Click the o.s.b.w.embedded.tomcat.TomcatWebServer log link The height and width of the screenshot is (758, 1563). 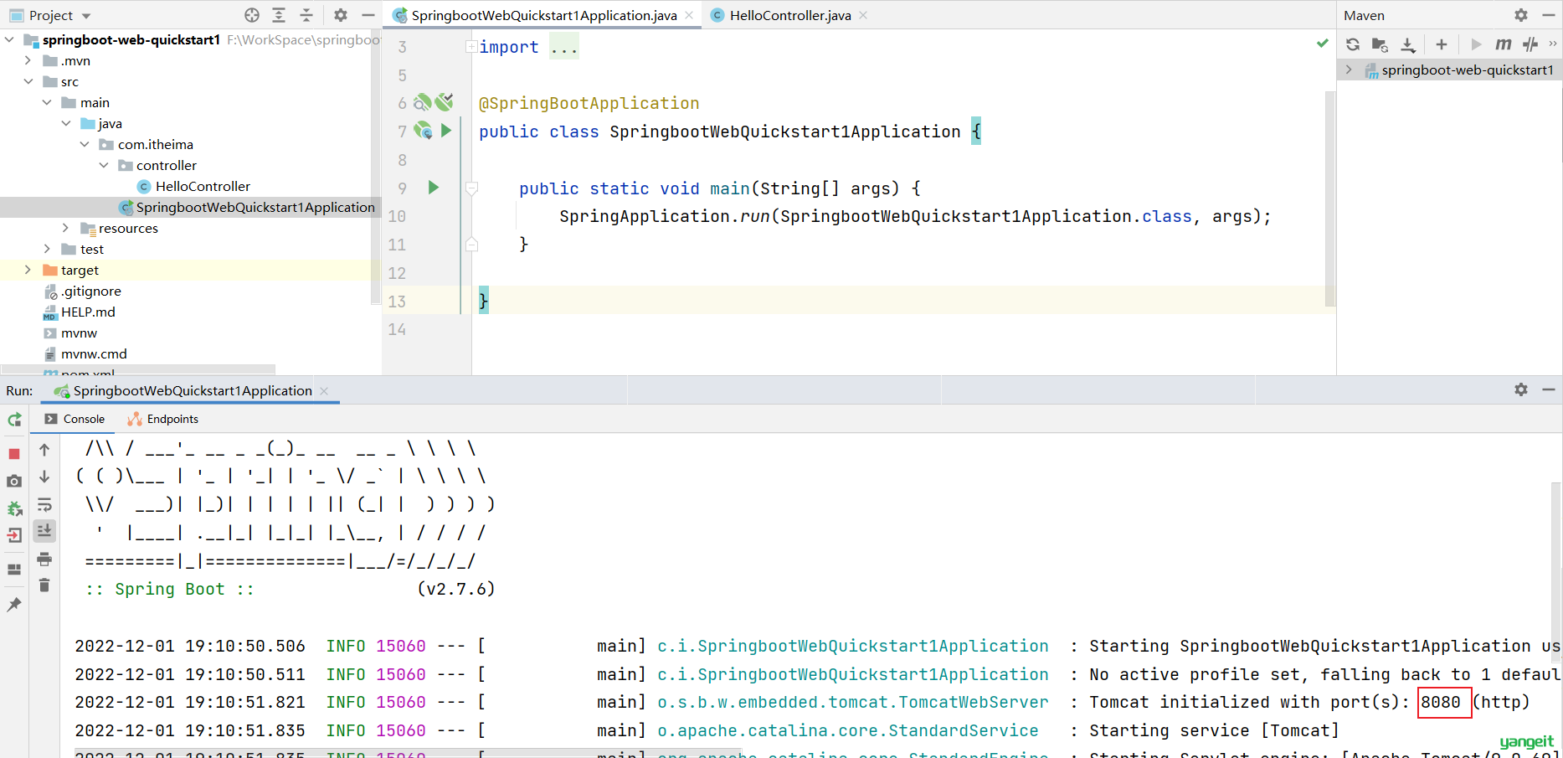[x=852, y=702]
